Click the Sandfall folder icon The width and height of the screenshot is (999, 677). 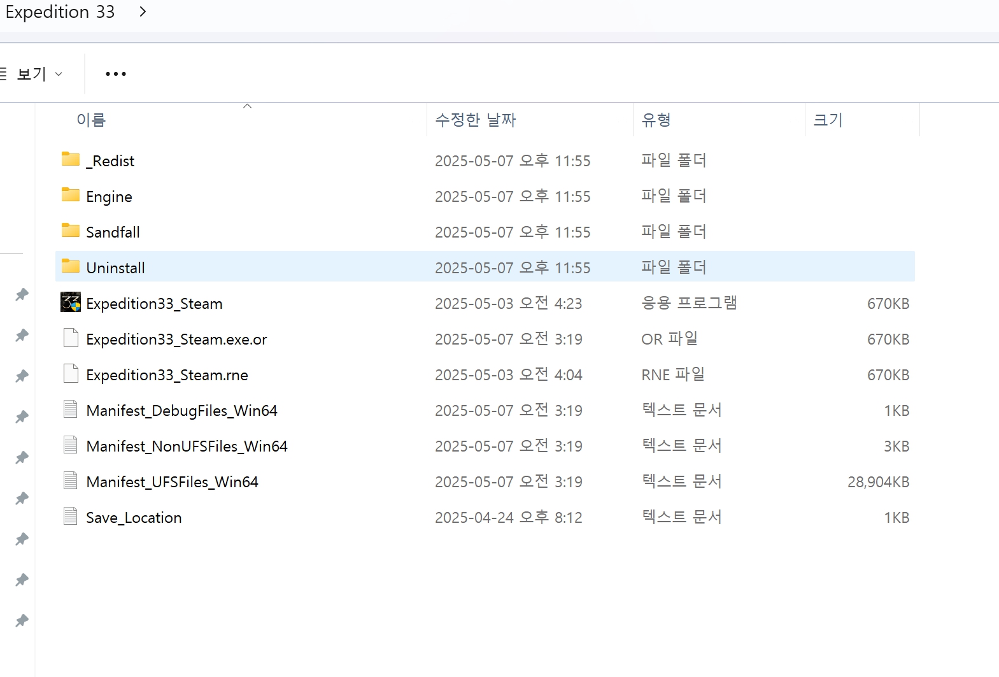[x=71, y=231]
